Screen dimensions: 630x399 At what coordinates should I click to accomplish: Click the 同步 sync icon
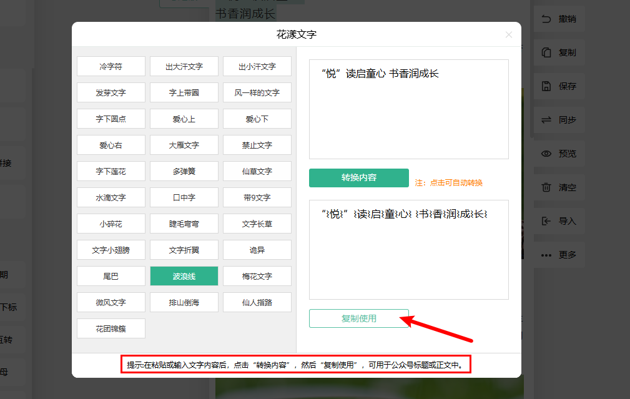(x=546, y=120)
